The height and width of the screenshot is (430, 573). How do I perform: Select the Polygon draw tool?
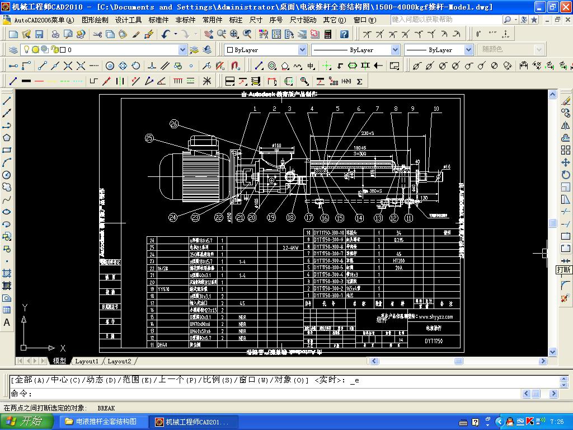pos(7,138)
